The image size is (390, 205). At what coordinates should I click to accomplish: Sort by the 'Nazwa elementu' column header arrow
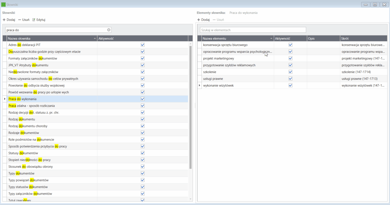(x=271, y=39)
